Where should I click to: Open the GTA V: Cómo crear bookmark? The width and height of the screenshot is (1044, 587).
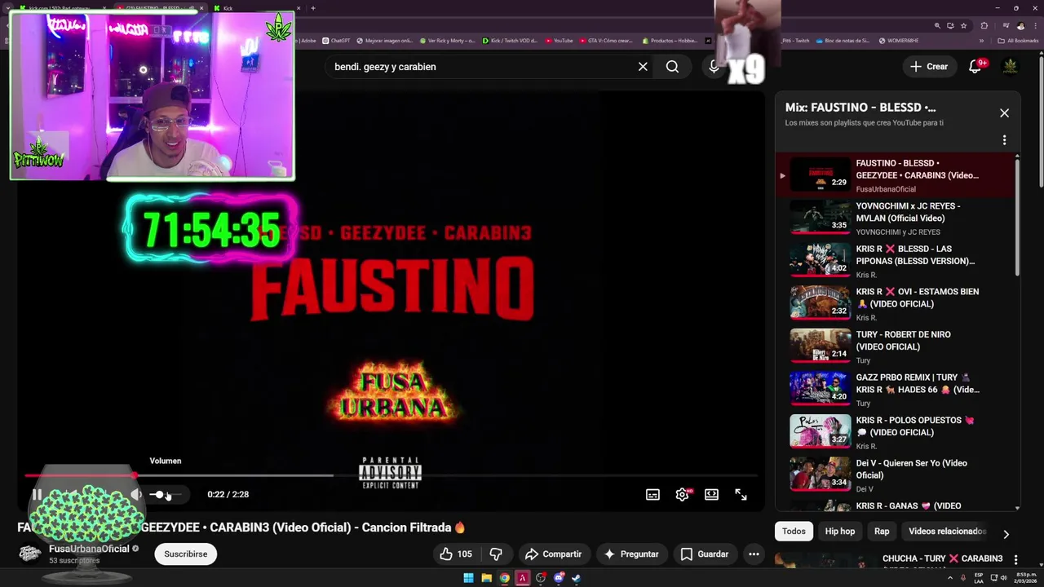(x=606, y=41)
